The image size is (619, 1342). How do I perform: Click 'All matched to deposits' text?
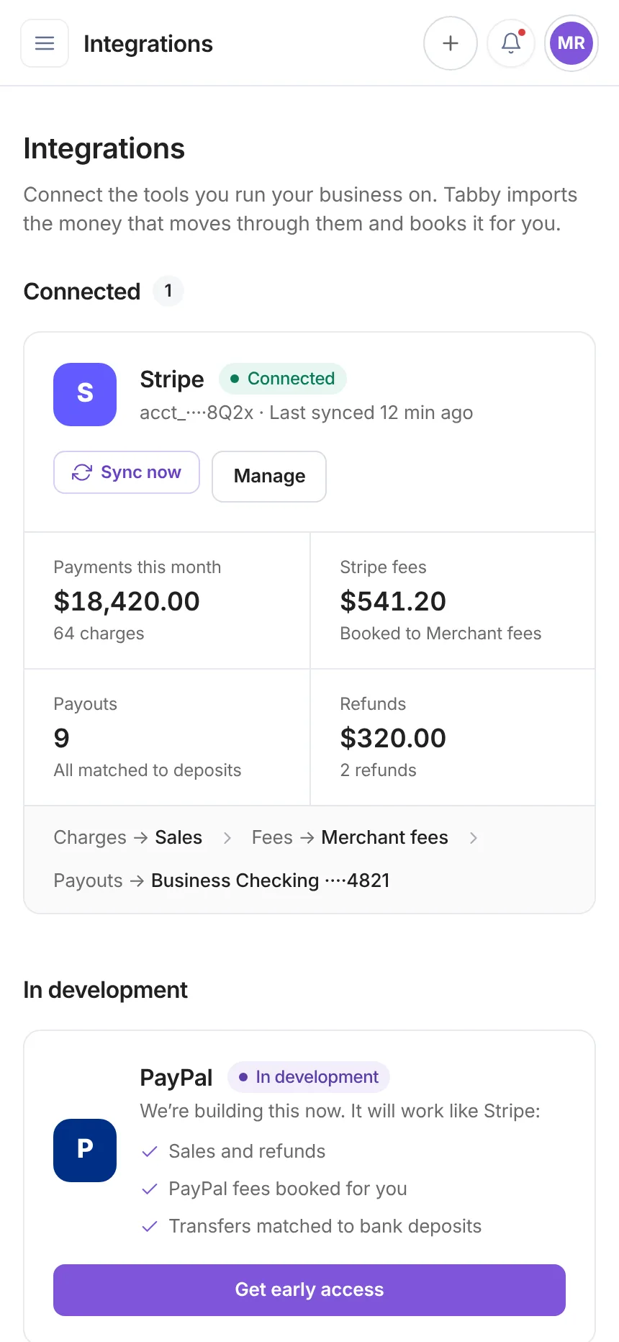148,770
